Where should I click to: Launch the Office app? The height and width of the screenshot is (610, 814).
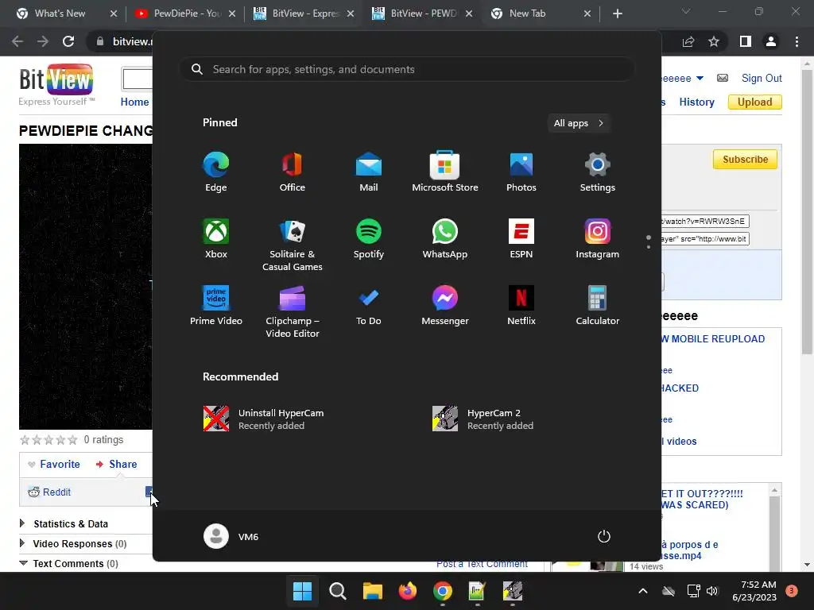pyautogui.click(x=293, y=172)
